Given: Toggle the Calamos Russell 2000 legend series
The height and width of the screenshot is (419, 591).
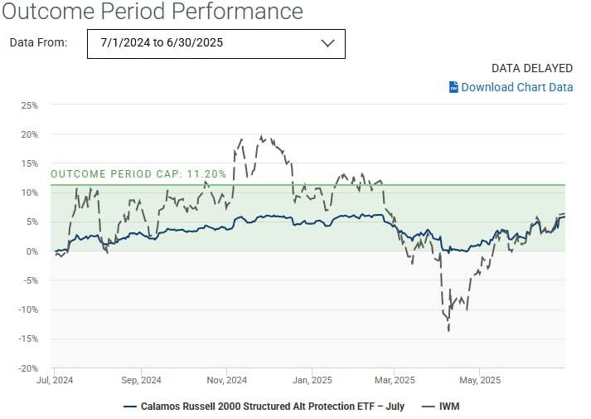Looking at the screenshot, I should tap(272, 407).
